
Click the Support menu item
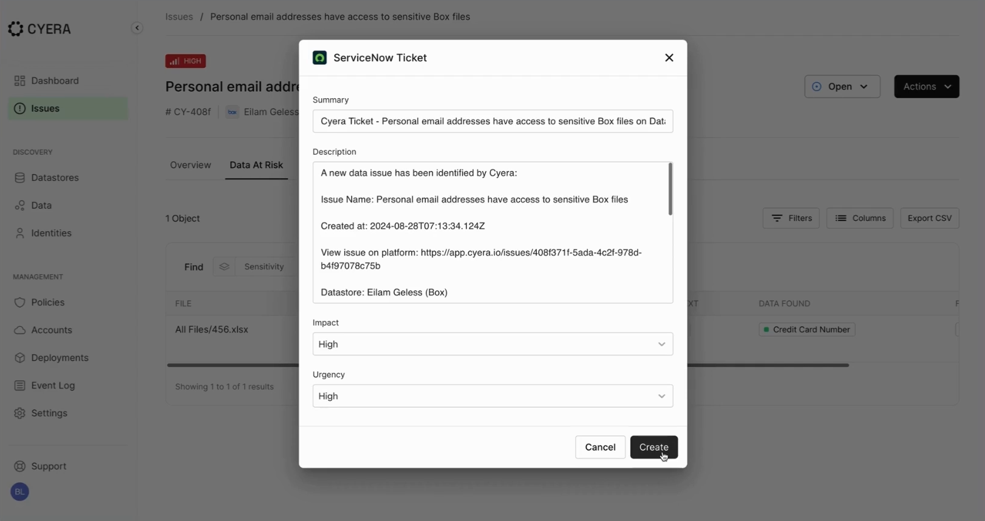click(68, 466)
